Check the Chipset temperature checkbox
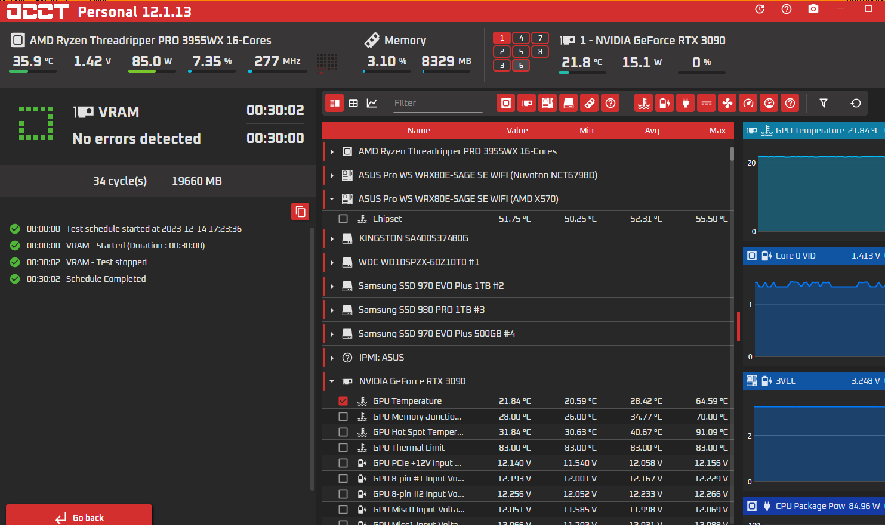The height and width of the screenshot is (525, 885). 343,219
